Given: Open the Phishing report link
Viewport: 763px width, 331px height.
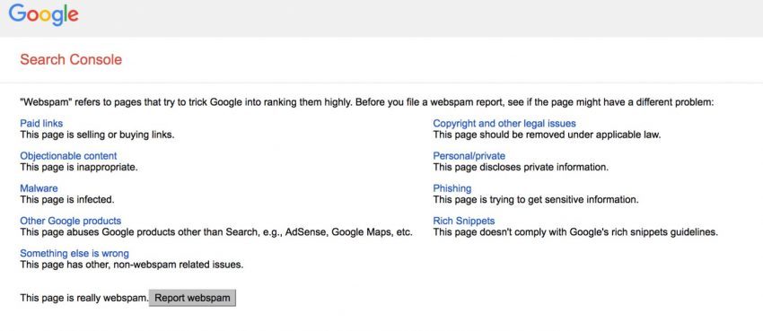Looking at the screenshot, I should (452, 188).
